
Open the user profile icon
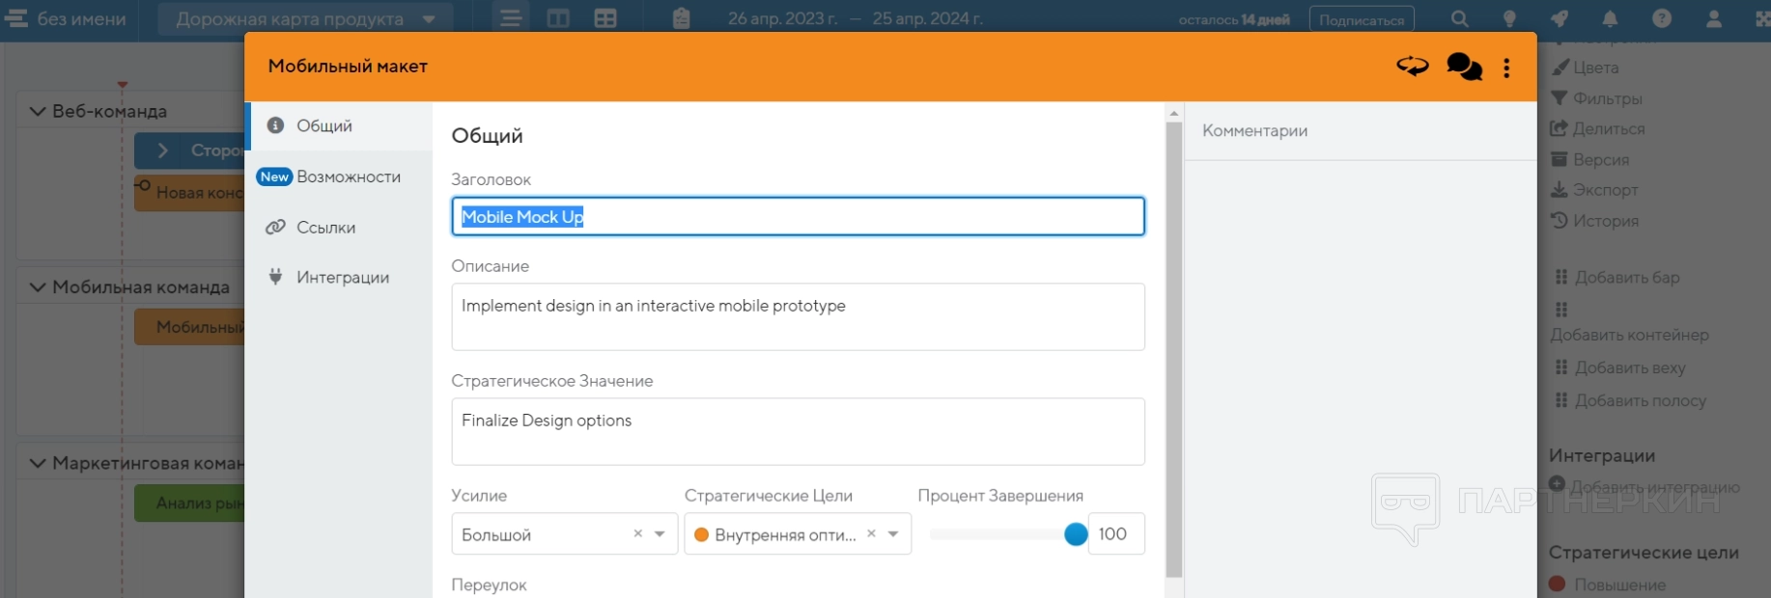click(1714, 19)
